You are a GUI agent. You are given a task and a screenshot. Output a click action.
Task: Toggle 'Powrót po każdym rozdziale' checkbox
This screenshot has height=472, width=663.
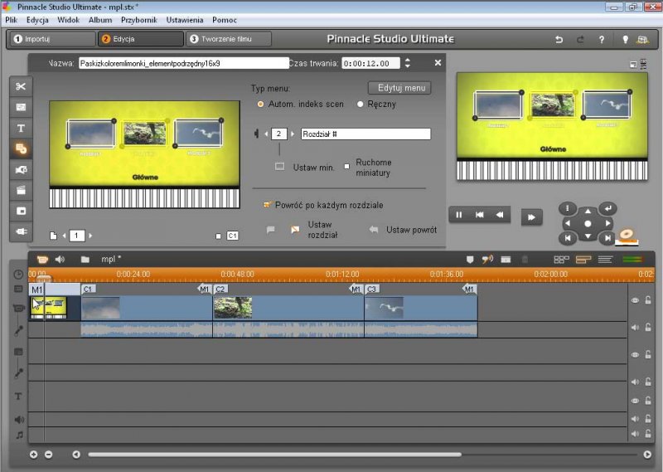click(267, 205)
